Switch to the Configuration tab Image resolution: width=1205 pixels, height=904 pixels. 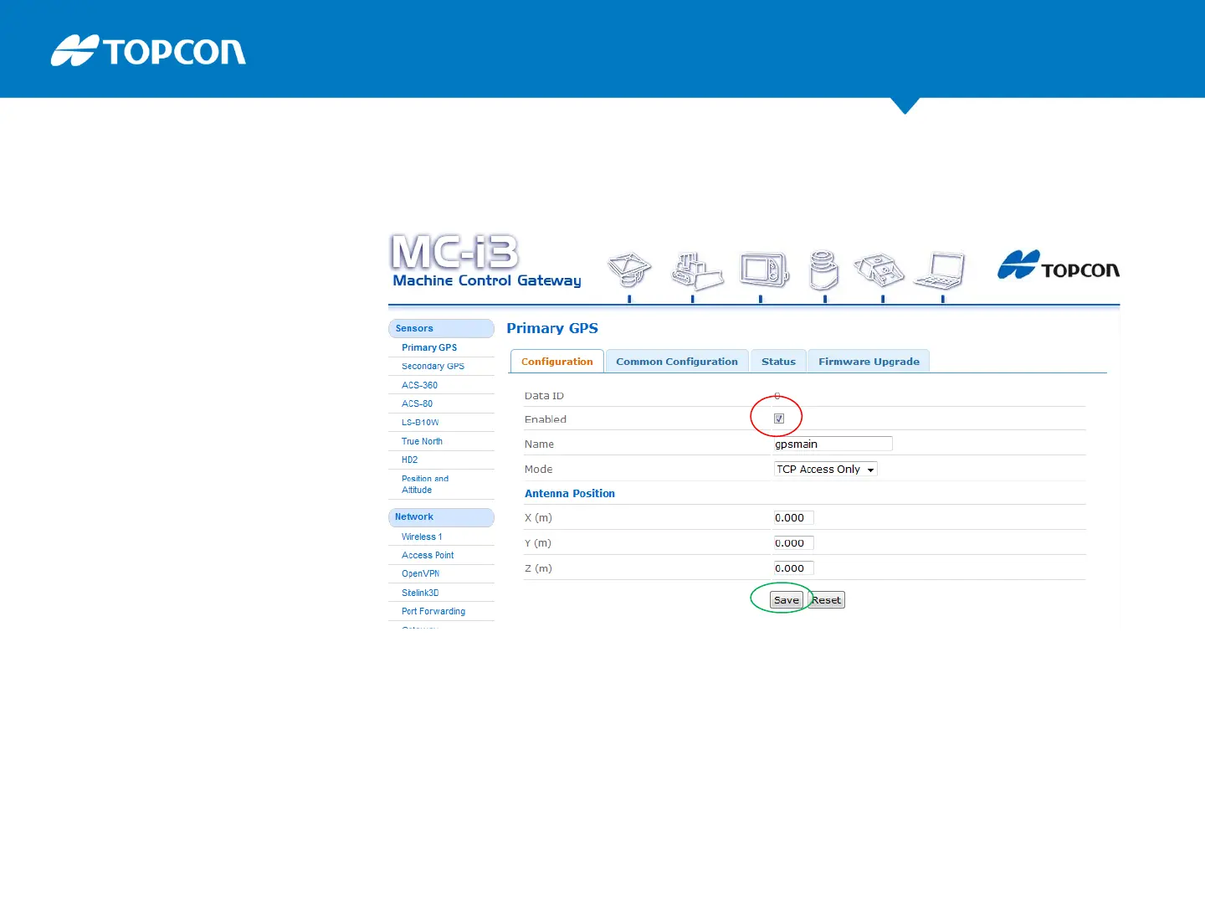(557, 362)
